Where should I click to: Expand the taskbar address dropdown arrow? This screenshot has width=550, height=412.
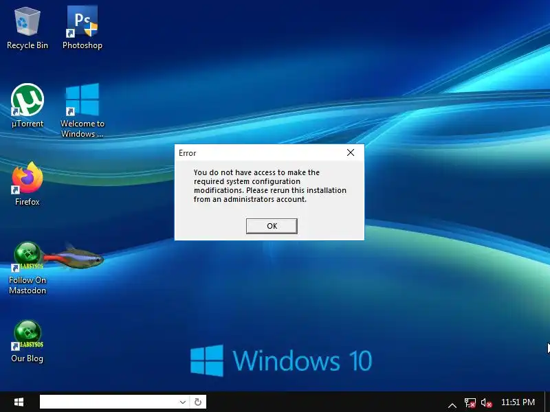click(182, 402)
